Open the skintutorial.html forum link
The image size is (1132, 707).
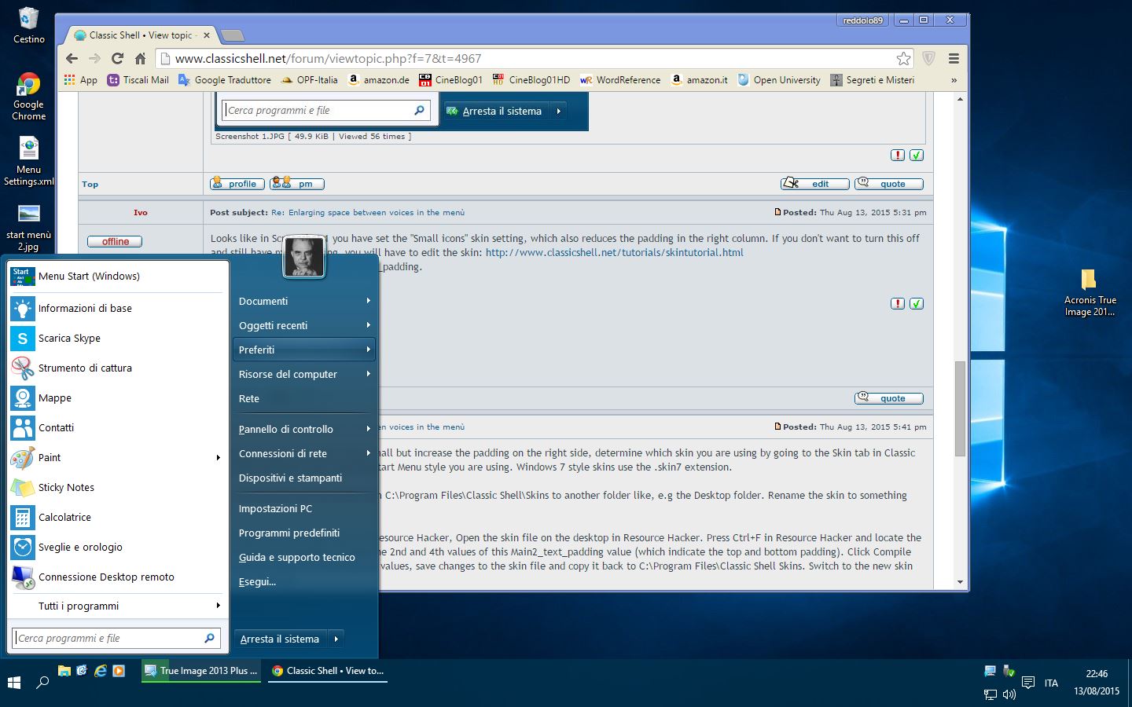[x=614, y=253]
